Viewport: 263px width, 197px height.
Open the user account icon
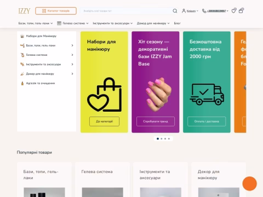tap(184, 11)
